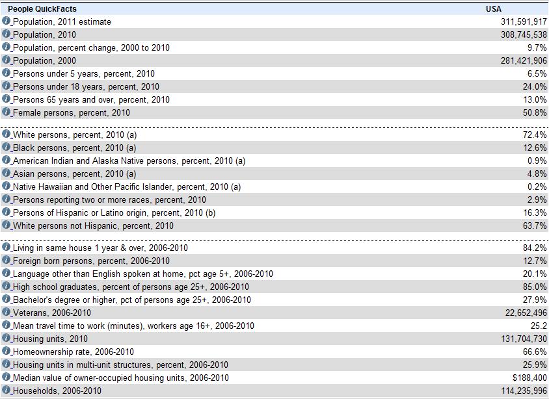Follow the Households, 2006-2010 link
The width and height of the screenshot is (549, 399).
pos(57,391)
